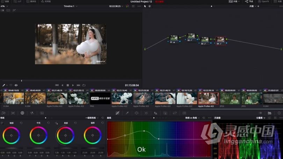Open the Camera Raw palette icon
Screen dimensions: 283x159
tap(3, 113)
